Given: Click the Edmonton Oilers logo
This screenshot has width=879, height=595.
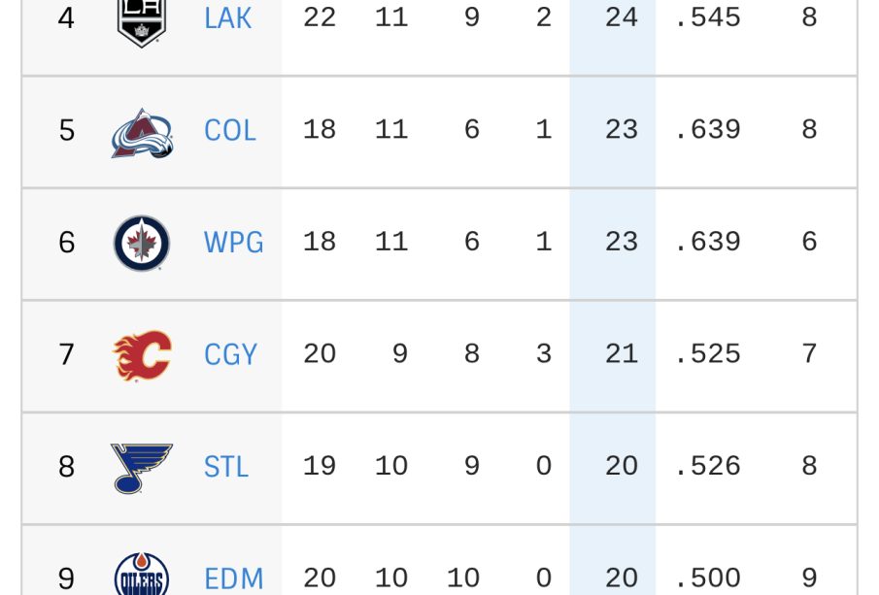Looking at the screenshot, I should pos(142,574).
